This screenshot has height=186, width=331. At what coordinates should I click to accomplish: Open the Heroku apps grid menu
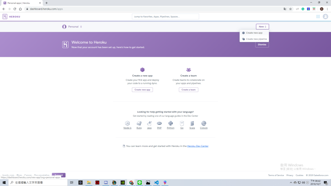click(318, 16)
